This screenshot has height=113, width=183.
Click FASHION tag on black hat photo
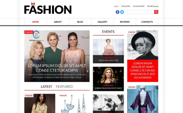(132, 32)
